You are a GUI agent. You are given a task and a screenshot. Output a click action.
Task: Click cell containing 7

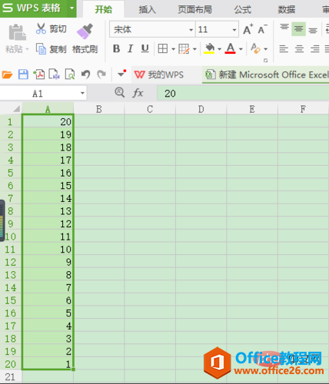pyautogui.click(x=48, y=287)
